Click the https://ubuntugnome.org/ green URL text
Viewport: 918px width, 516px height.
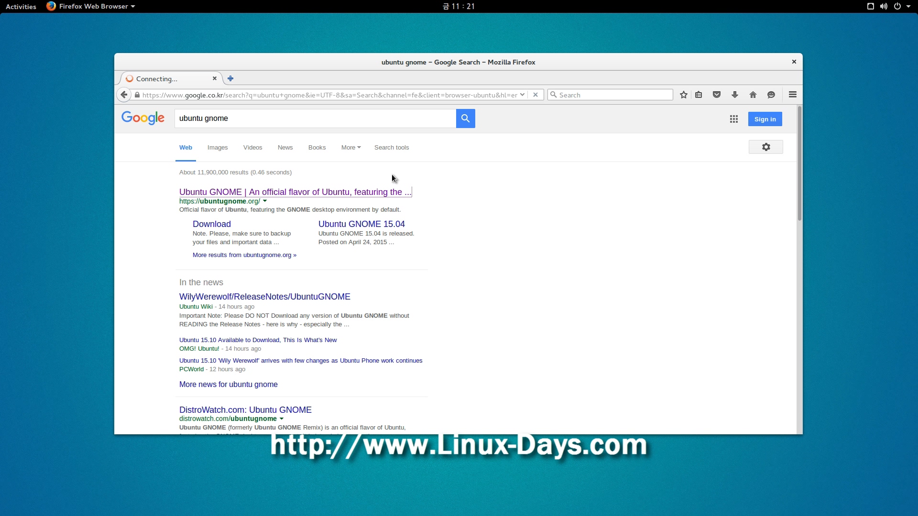point(219,201)
